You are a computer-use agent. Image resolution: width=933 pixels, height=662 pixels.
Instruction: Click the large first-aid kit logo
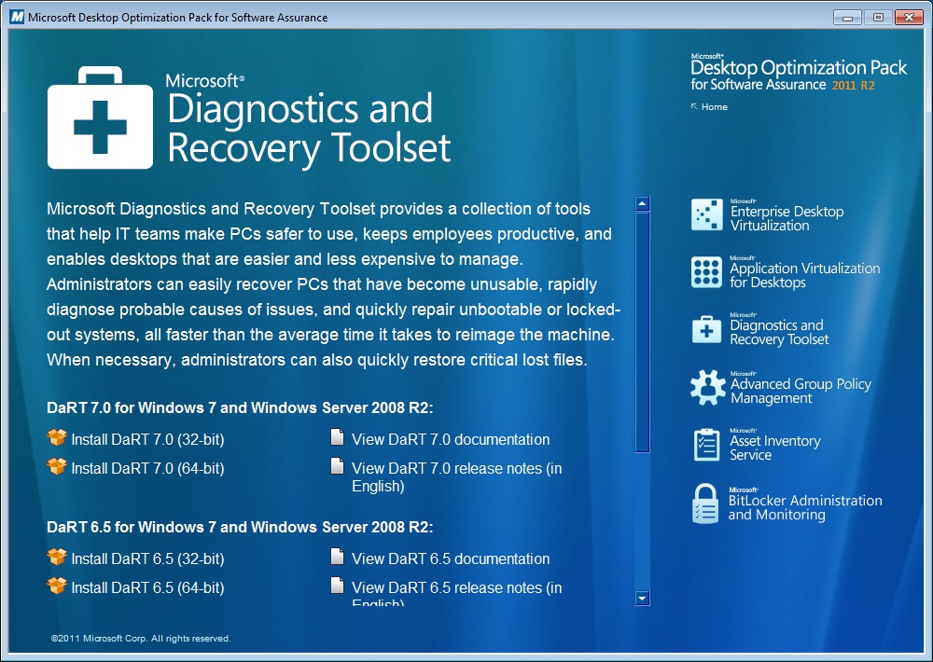point(100,117)
